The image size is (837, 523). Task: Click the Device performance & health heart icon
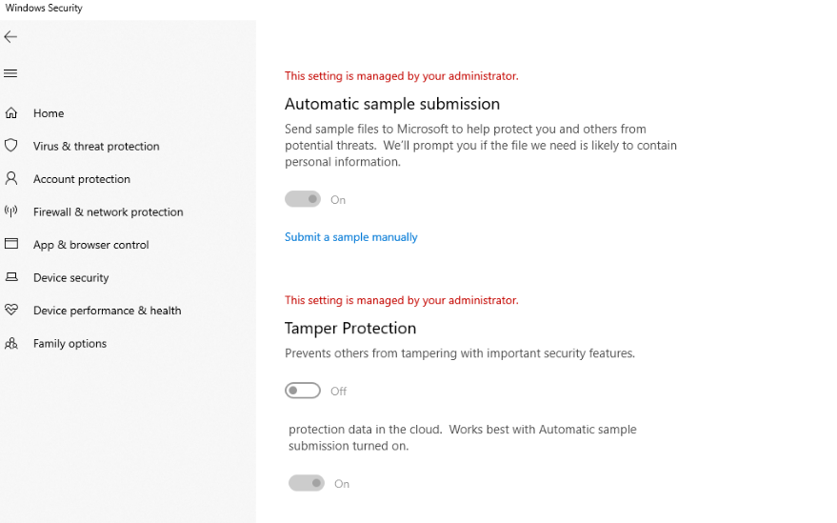pos(11,310)
